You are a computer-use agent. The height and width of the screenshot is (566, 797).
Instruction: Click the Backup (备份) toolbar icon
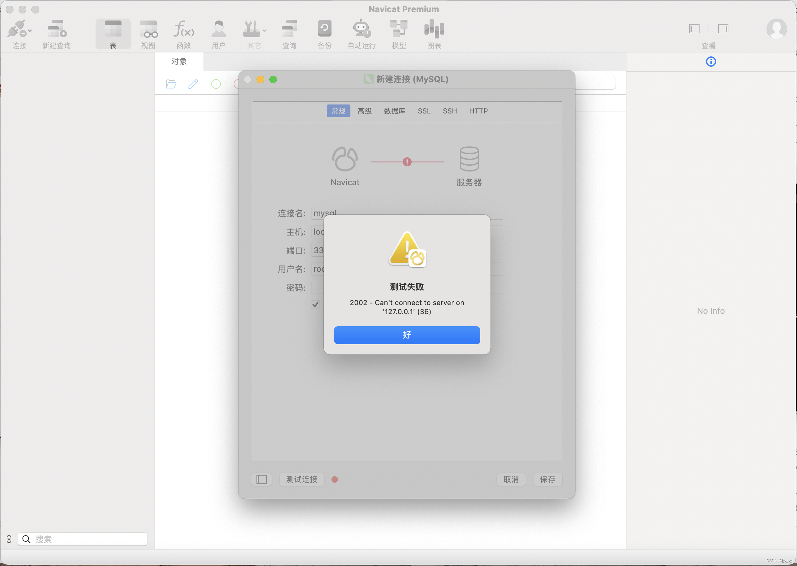(x=324, y=29)
